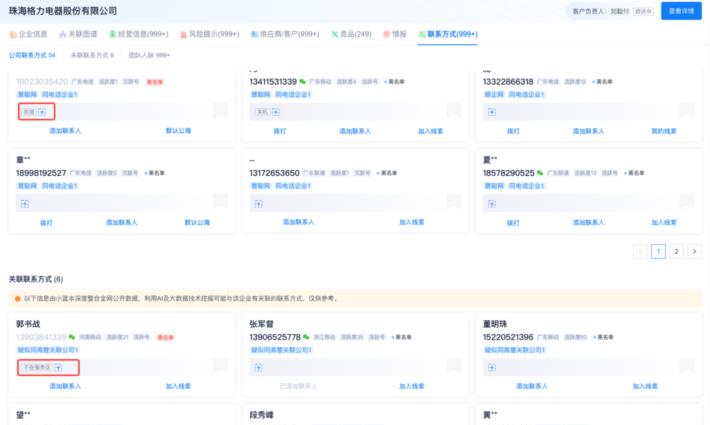Click bookmark flag on 董明珠 card
This screenshot has width=710, height=425.
686,366
